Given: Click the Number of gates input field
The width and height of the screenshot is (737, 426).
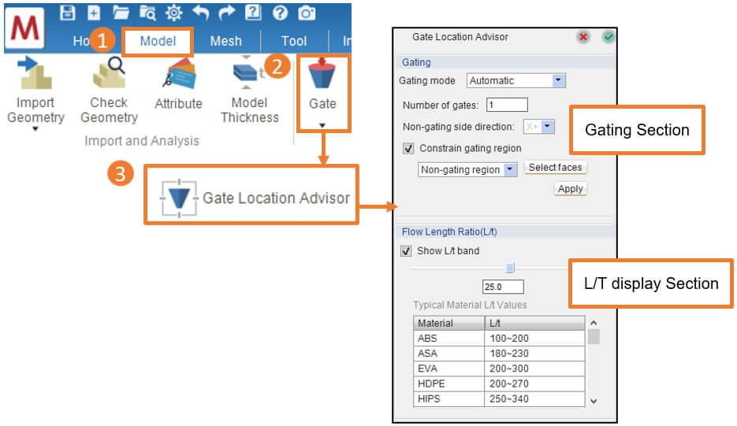Looking at the screenshot, I should point(506,105).
